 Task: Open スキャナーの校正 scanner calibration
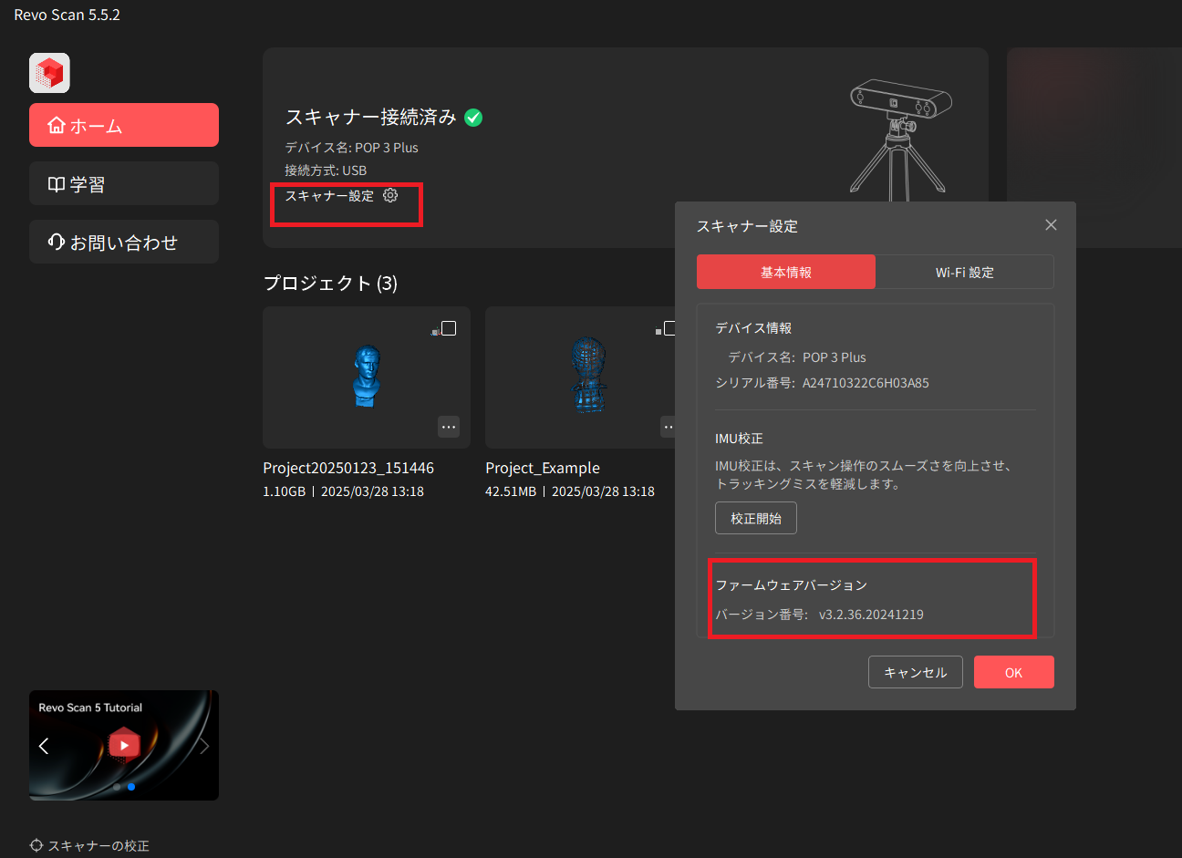point(89,845)
